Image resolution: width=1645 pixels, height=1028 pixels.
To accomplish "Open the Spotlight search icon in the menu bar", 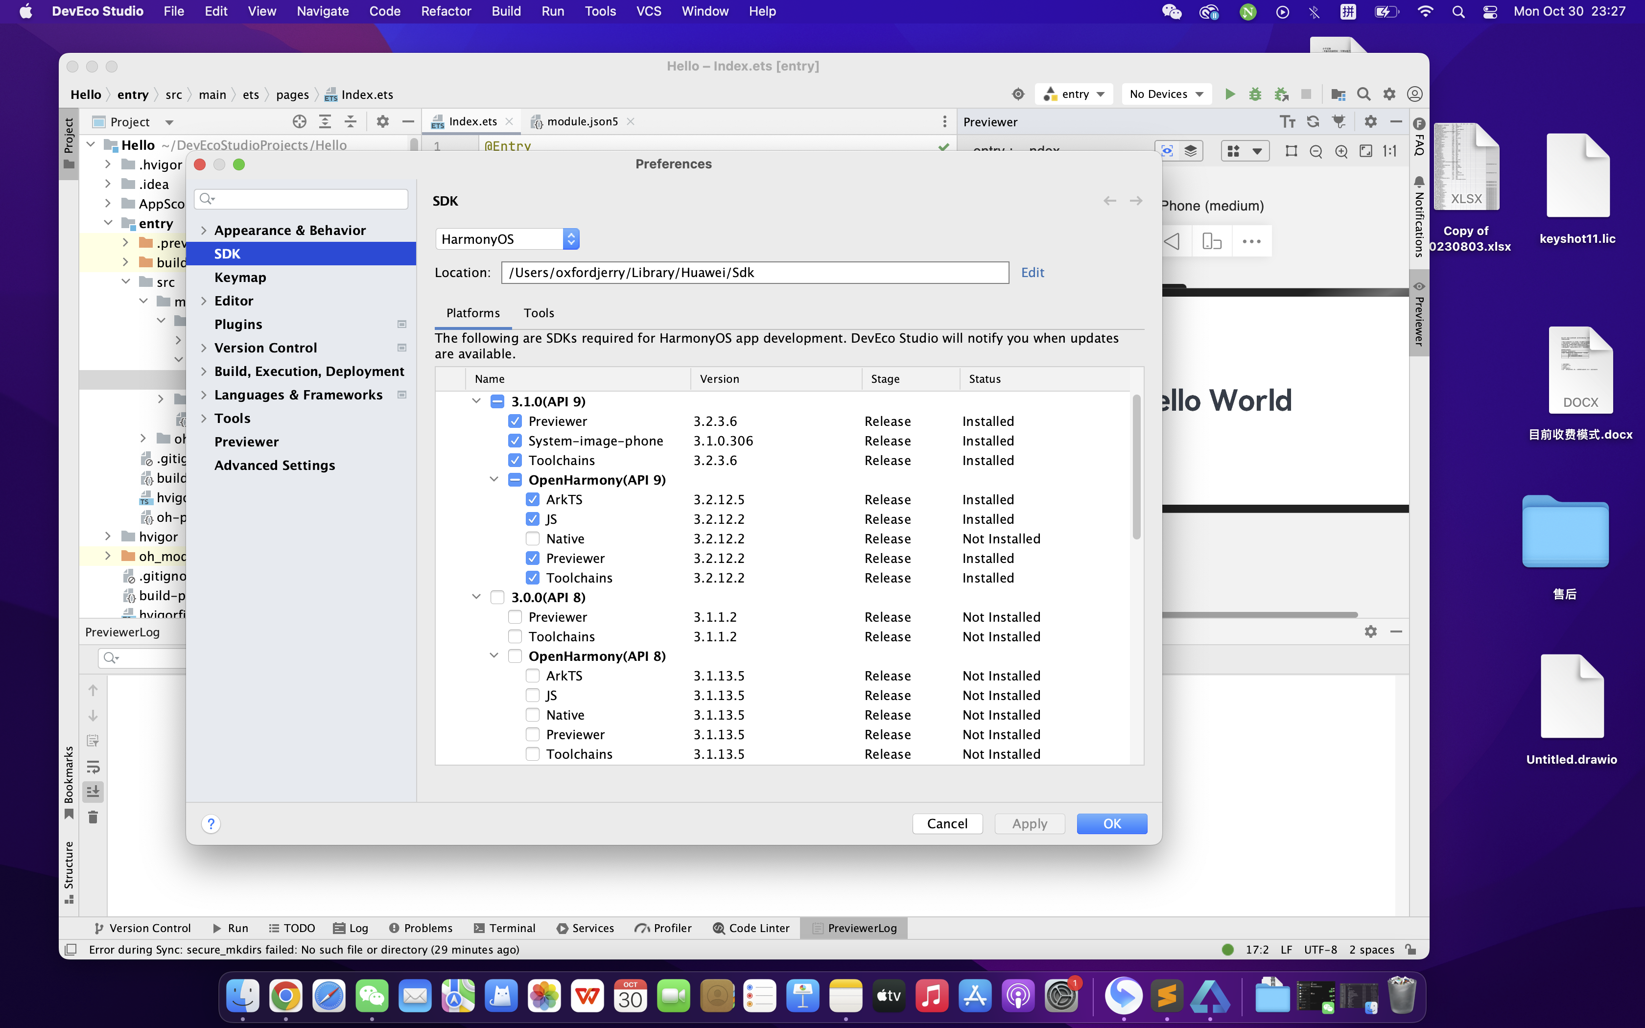I will (x=1458, y=12).
